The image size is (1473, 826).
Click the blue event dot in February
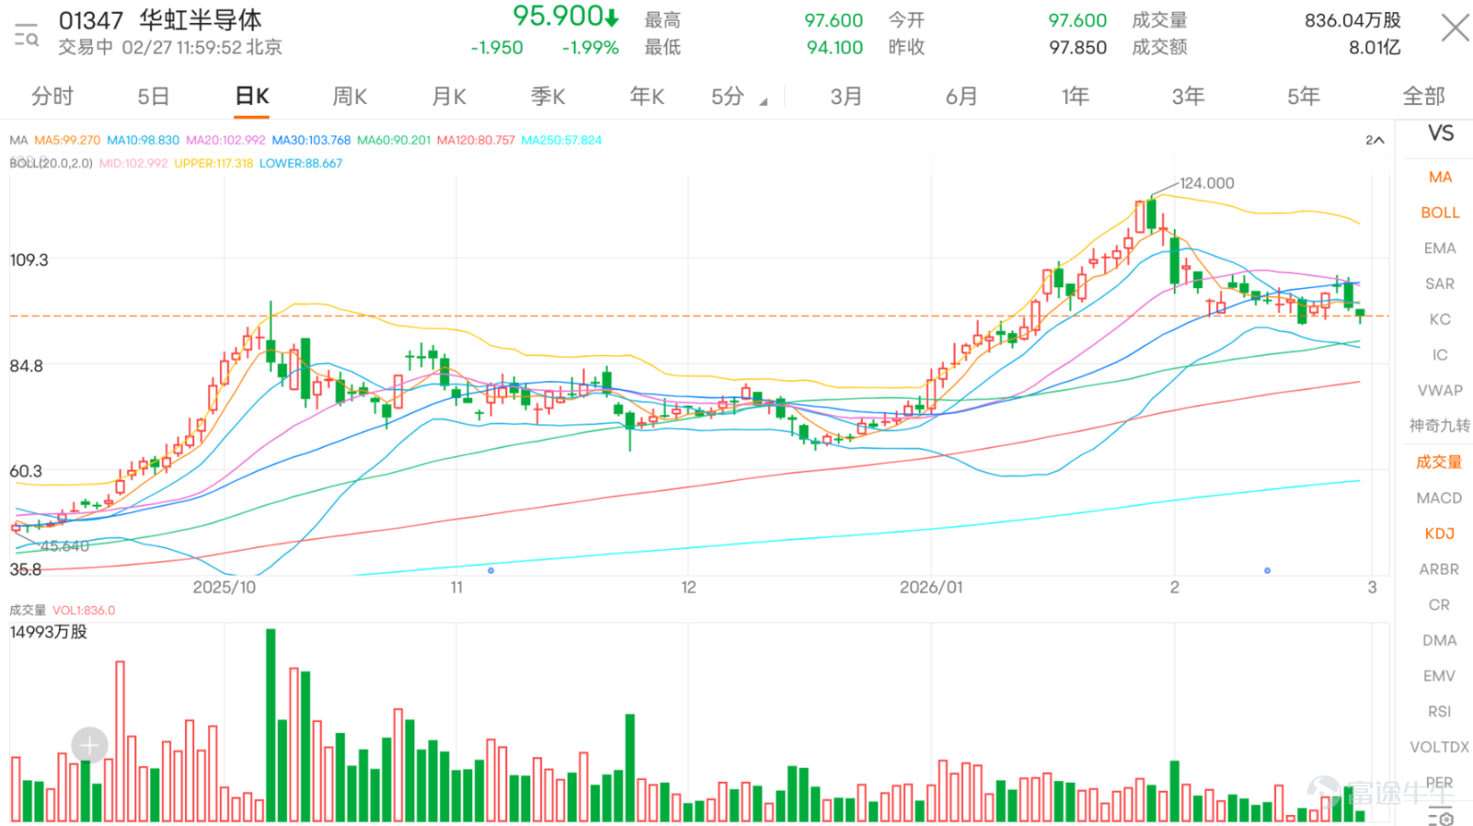1268,571
